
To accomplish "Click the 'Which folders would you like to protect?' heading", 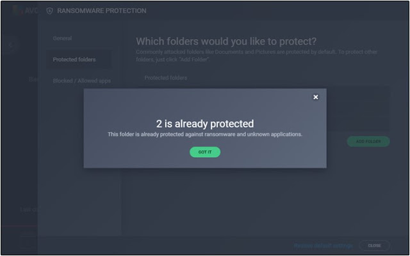I will click(x=226, y=41).
